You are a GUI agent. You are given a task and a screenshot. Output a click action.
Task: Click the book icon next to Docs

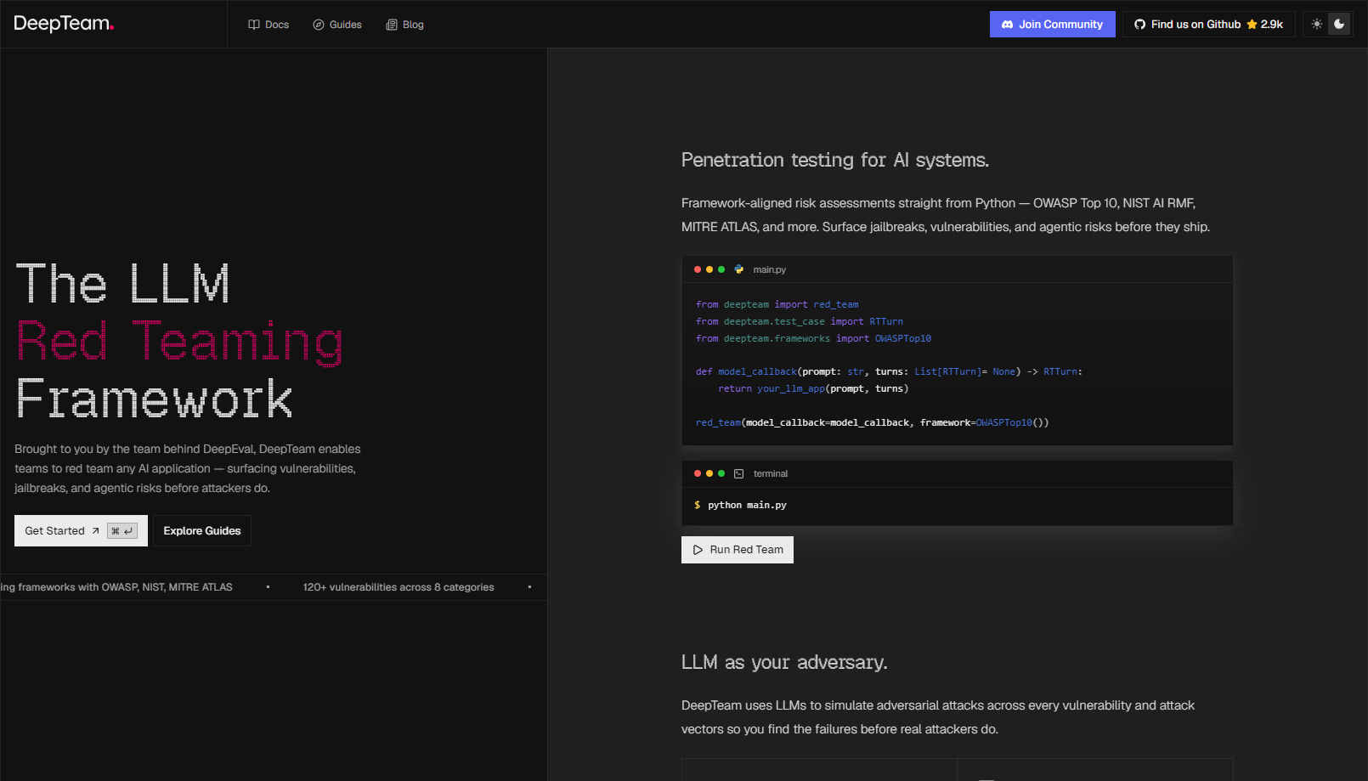254,25
